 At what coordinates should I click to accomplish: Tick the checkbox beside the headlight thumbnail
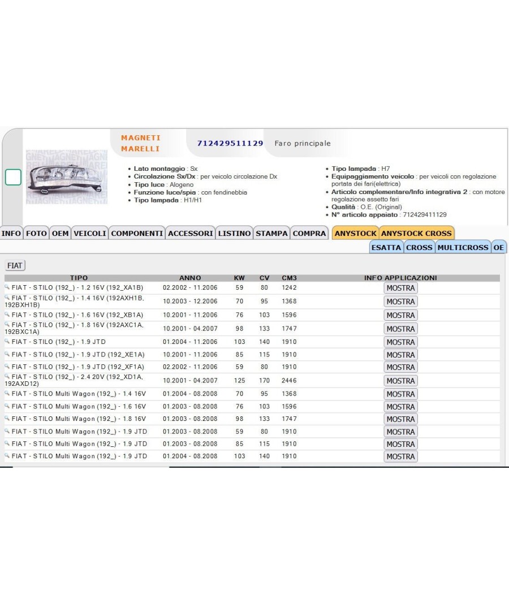[x=13, y=177]
